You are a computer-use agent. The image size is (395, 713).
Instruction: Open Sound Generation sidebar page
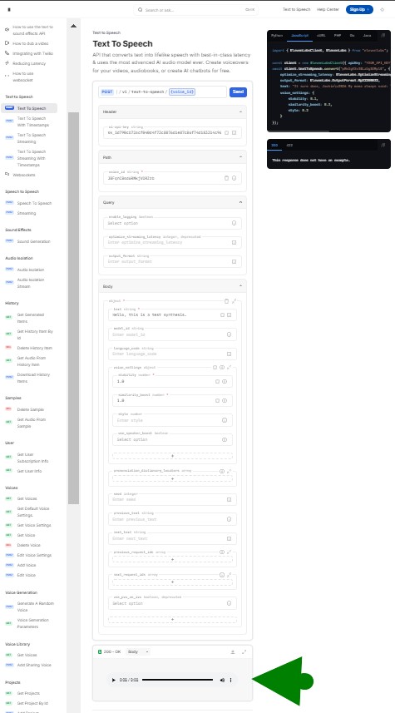33,241
